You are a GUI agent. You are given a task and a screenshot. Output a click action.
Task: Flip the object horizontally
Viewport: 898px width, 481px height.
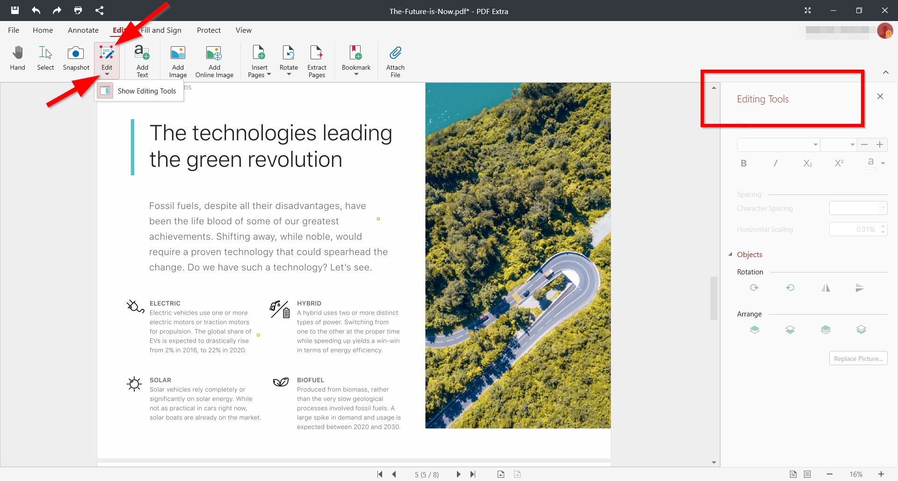click(x=826, y=287)
